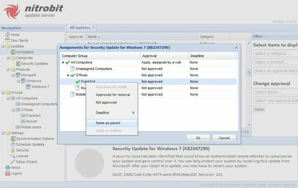Collapse the Groups folder in Navigation
The image size is (298, 188).
click(x=3, y=93)
